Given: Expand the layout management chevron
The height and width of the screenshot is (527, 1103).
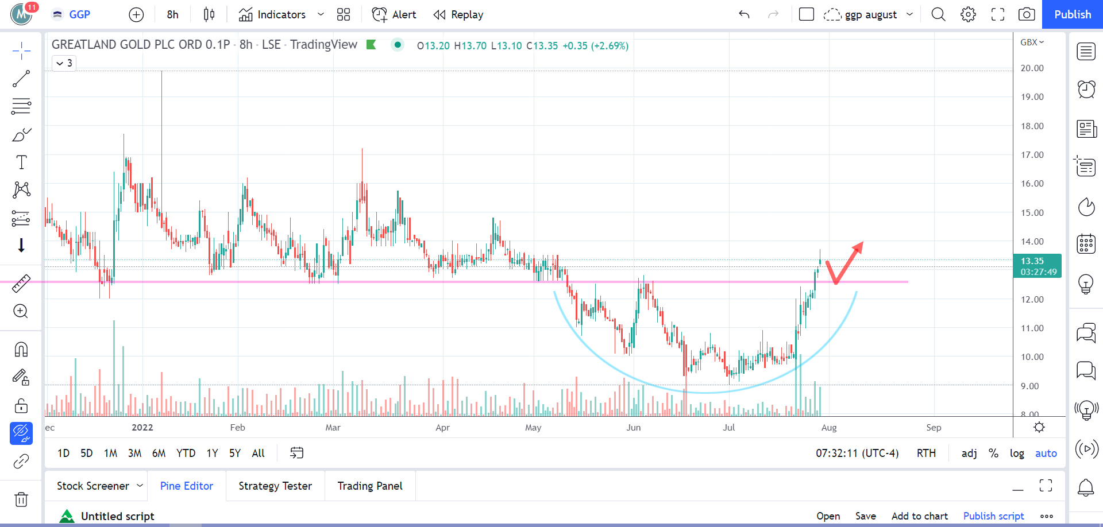Looking at the screenshot, I should pyautogui.click(x=910, y=14).
